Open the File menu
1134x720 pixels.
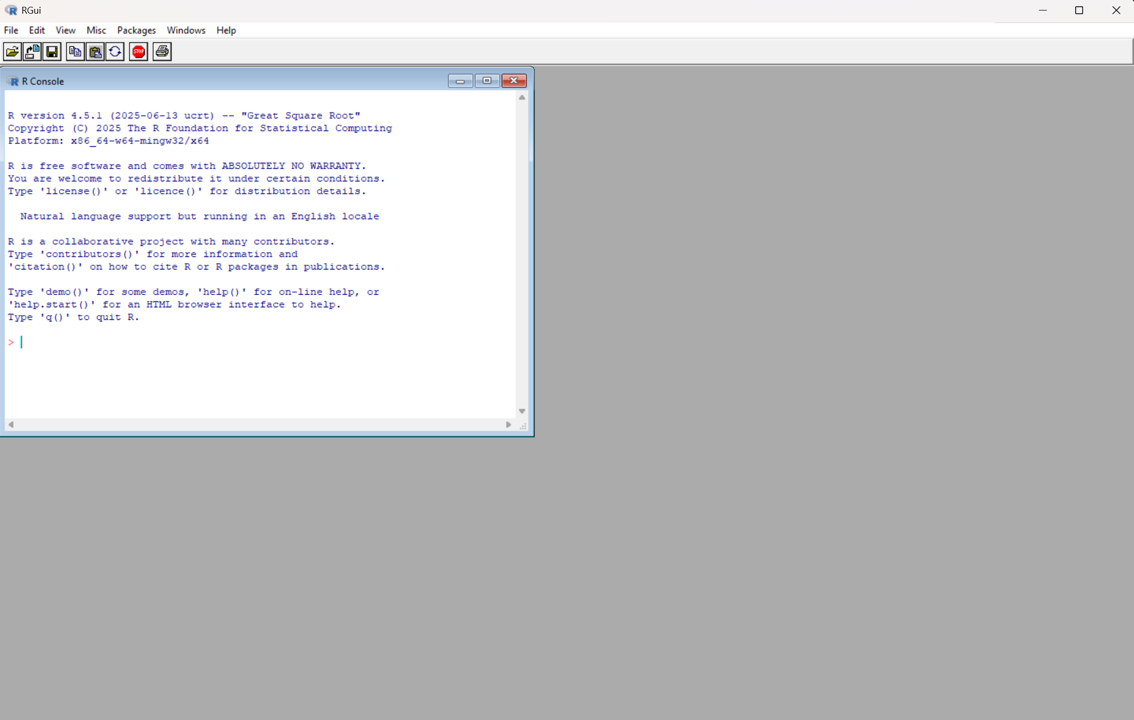pyautogui.click(x=11, y=30)
